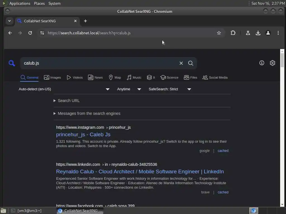Screen dimensions: 286x214
Task: Open the Downloads icon
Action: coord(258,33)
